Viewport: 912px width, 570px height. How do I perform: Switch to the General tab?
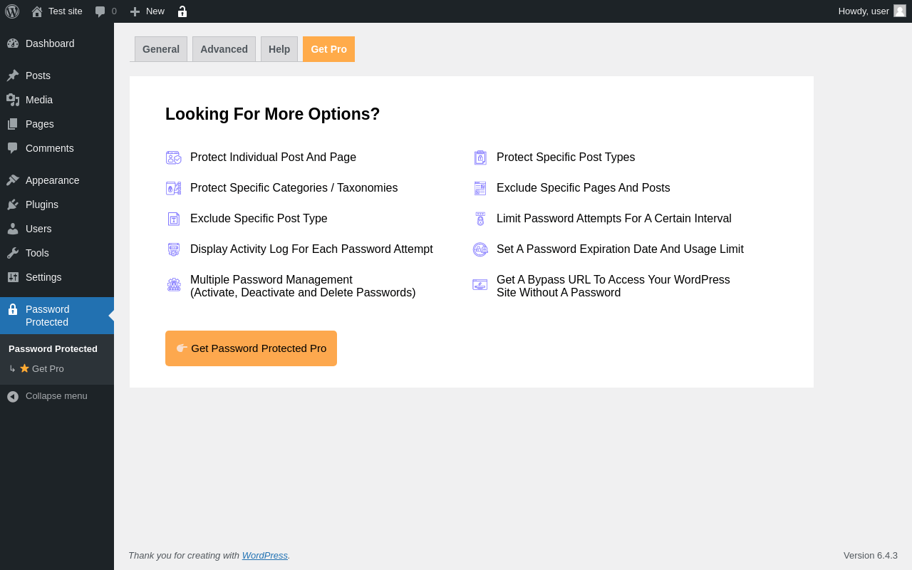coord(161,49)
